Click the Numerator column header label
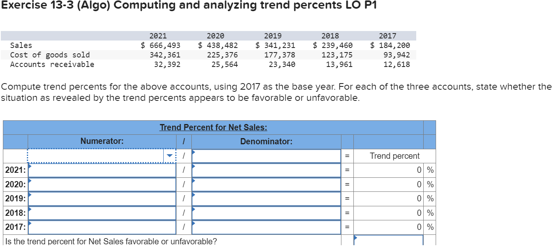The width and height of the screenshot is (558, 246). pyautogui.click(x=100, y=141)
